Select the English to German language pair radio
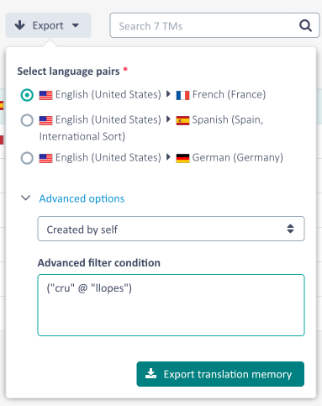The height and width of the screenshot is (406, 322). click(x=27, y=158)
